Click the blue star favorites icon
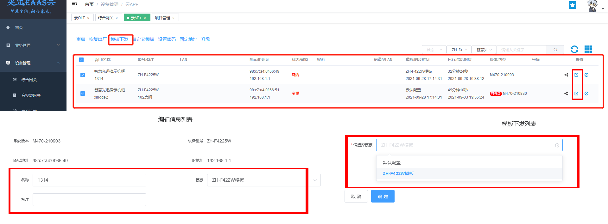This screenshot has width=608, height=224. point(572,5)
